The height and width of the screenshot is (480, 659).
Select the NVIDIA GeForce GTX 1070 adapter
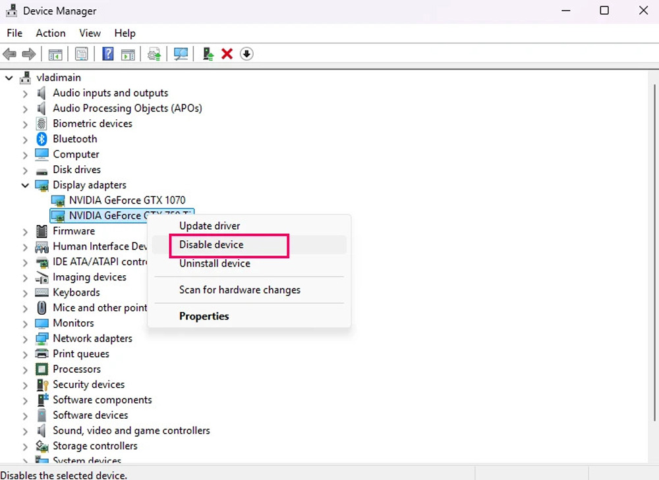click(127, 200)
